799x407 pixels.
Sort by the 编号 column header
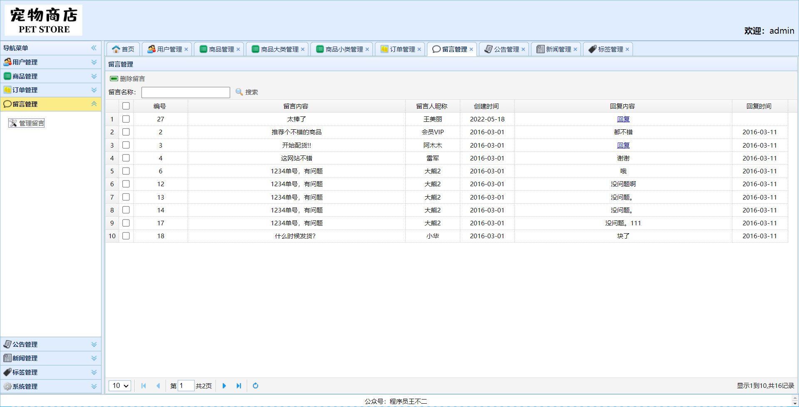click(x=160, y=106)
